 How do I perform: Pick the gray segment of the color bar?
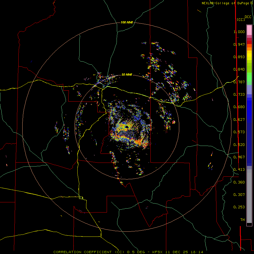(249, 196)
